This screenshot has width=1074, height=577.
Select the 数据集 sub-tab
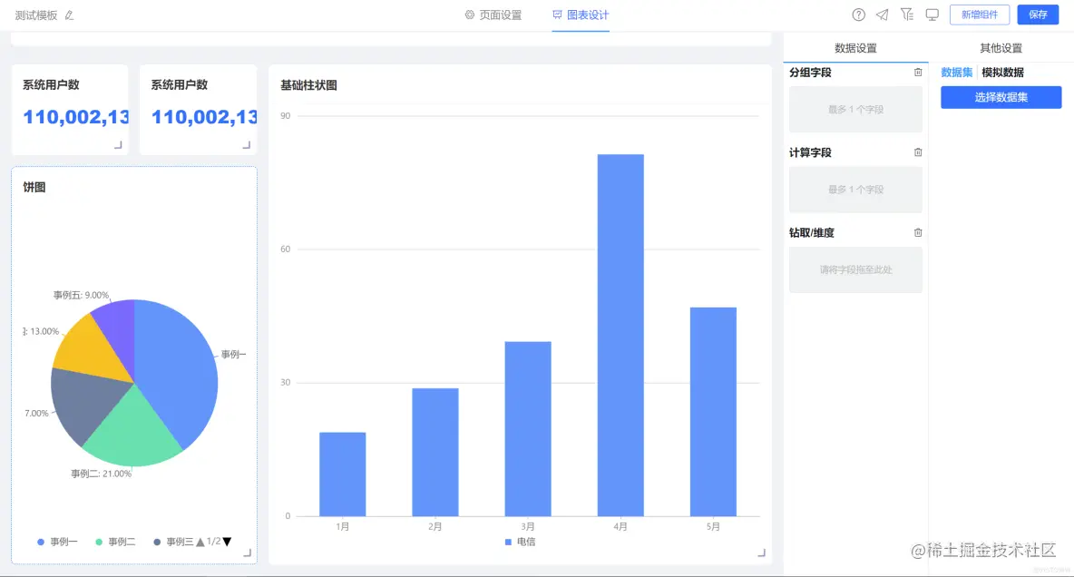click(x=956, y=72)
